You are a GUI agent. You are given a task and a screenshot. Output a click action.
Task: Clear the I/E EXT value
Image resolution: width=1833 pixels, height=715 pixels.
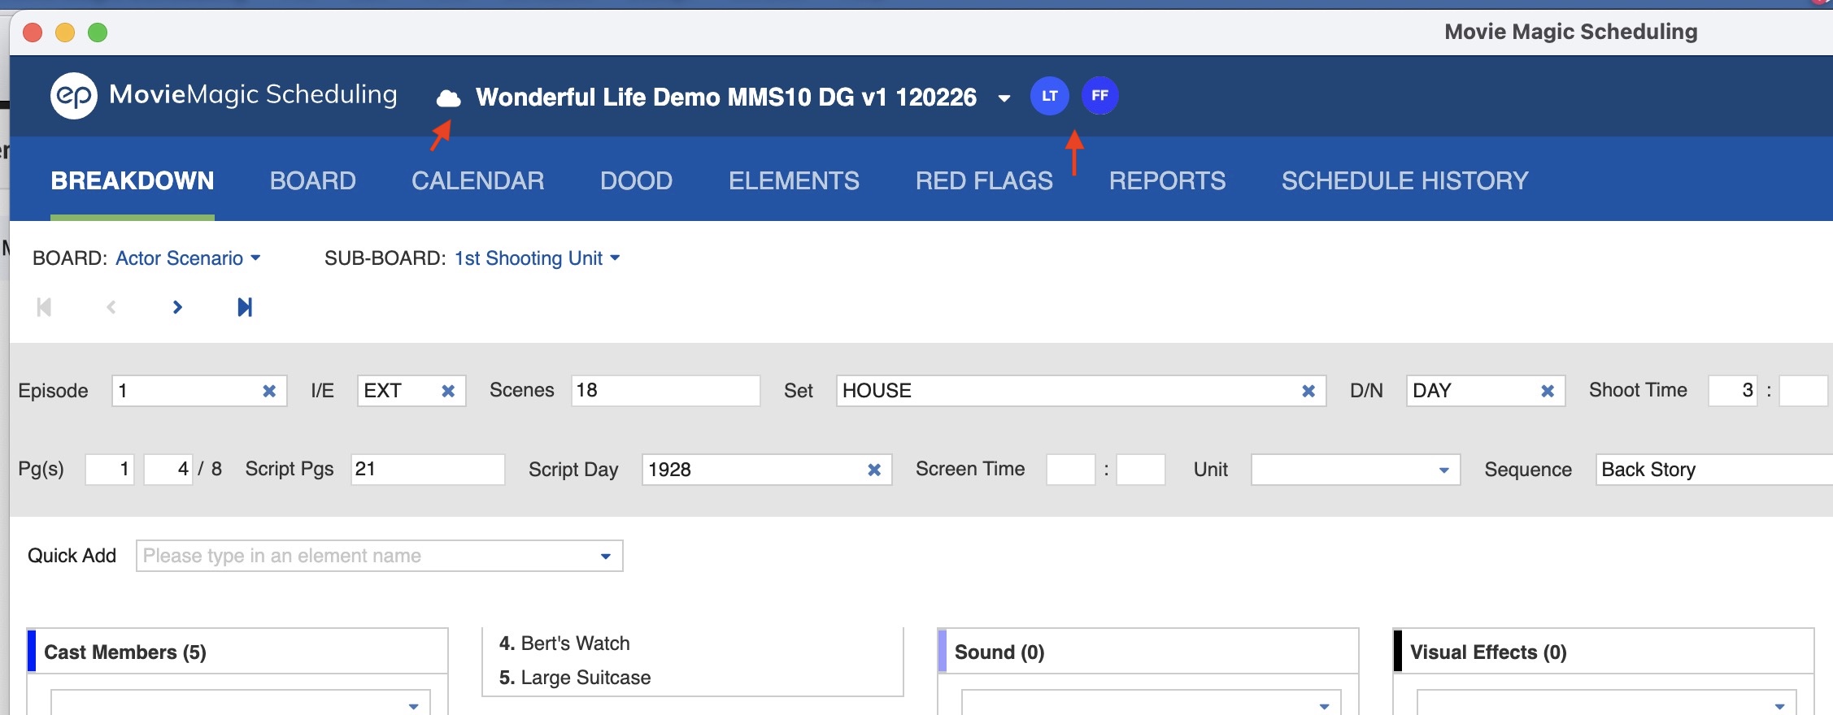point(448,391)
